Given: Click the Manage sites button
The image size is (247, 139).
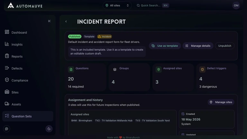Looking at the screenshot, I should pos(221,102).
